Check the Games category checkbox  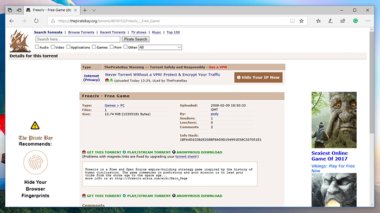click(94, 47)
